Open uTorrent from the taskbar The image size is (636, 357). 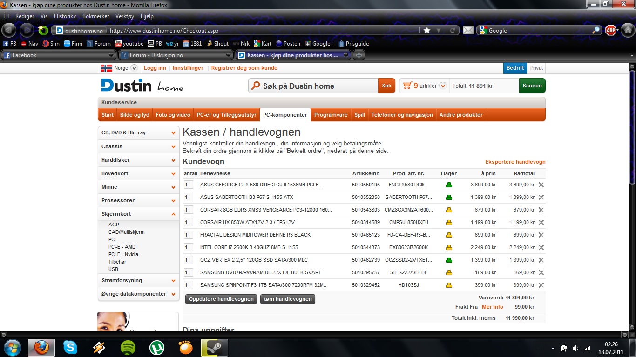pyautogui.click(x=157, y=347)
